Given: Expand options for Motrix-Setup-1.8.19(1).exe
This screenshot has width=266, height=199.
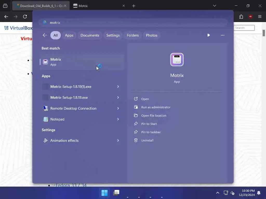Looking at the screenshot, I should point(118,87).
